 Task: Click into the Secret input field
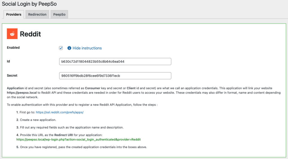coord(115,76)
